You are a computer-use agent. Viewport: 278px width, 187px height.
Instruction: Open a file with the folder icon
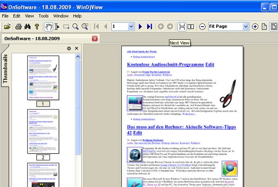tap(7, 27)
